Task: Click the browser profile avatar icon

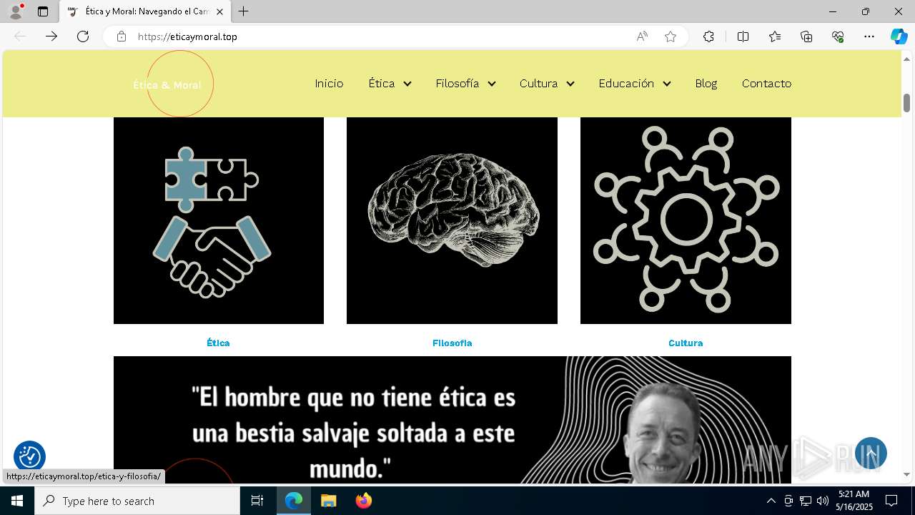Action: point(16,11)
